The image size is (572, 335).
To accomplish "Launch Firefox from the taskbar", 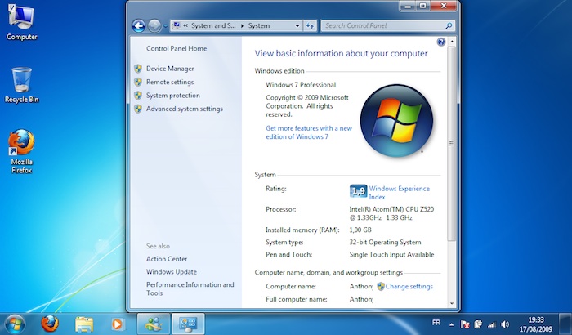I will click(50, 323).
